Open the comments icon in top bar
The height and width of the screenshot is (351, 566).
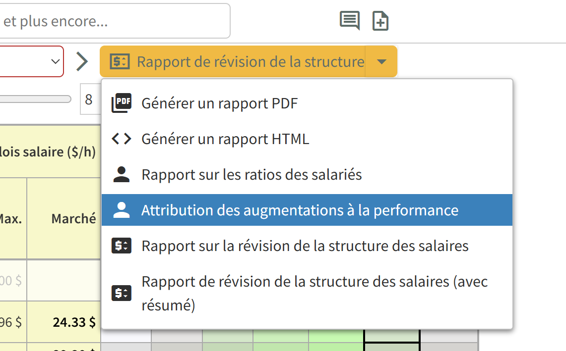point(349,20)
